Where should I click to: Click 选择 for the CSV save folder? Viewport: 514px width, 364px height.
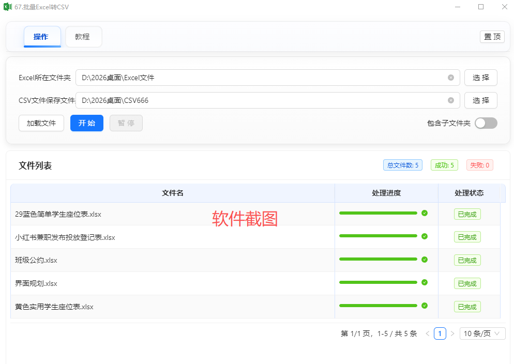click(480, 100)
